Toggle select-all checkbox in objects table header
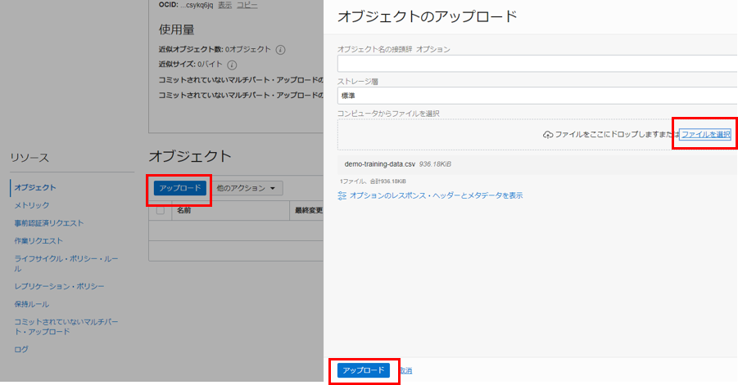 pyautogui.click(x=161, y=210)
